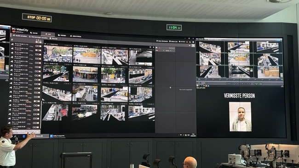
Task: Click the Alarmierungen verwalten button
Action: [x=38, y=37]
